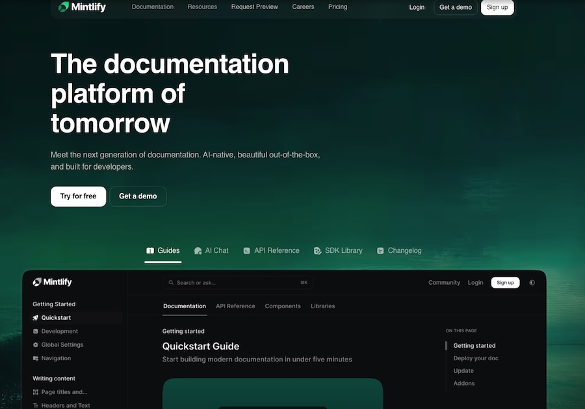Click the Development icon in Getting Started
Viewport: 585px width, 409px height.
pos(36,331)
